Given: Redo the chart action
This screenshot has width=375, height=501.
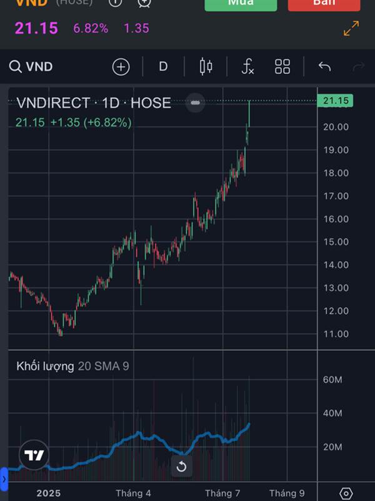Looking at the screenshot, I should point(358,67).
